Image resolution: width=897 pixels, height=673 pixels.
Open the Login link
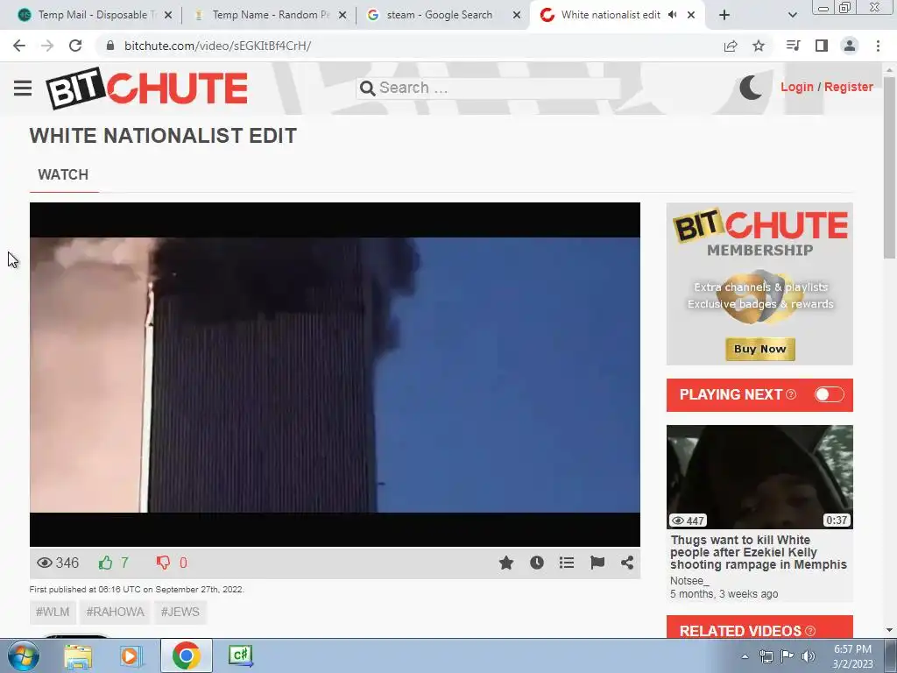(x=797, y=87)
